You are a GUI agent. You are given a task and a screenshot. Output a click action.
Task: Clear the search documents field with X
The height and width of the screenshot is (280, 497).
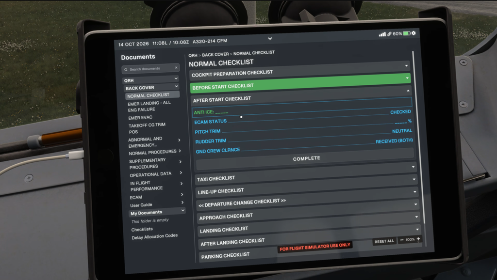tap(176, 67)
